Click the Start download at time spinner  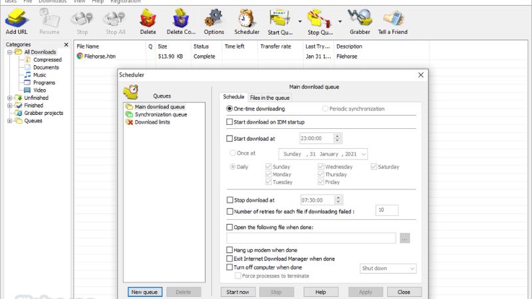pyautogui.click(x=337, y=138)
